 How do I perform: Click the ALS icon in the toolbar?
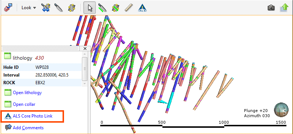click(x=142, y=8)
